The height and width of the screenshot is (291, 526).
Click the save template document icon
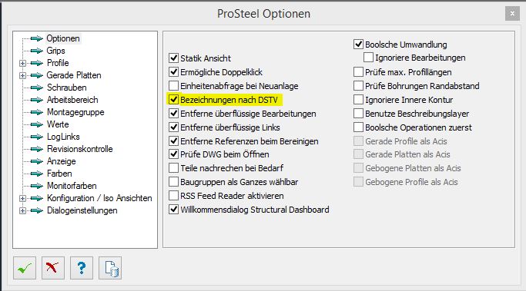coord(110,268)
